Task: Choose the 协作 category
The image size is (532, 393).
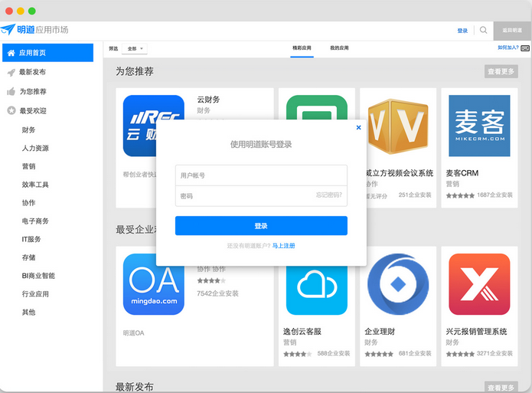Action: 28,203
